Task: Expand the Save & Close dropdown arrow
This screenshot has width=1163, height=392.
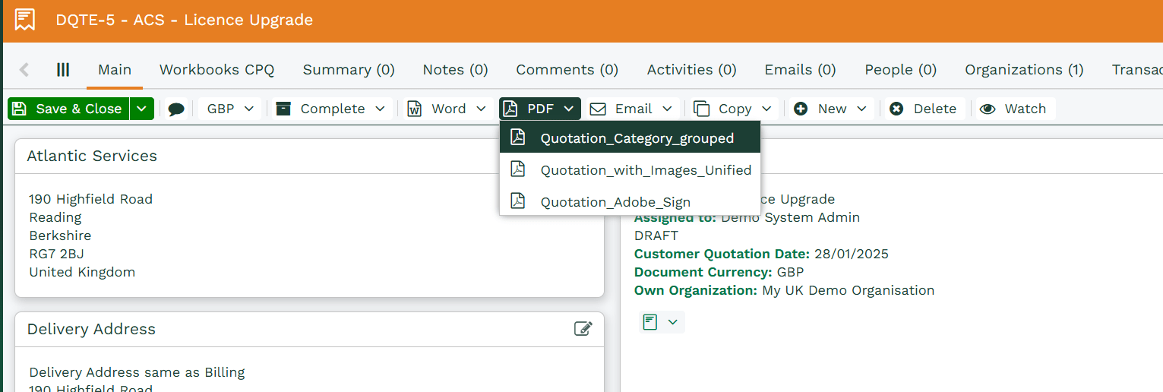Action: [141, 109]
